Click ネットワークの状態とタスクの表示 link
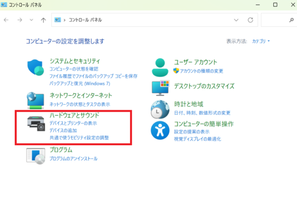 [80, 104]
